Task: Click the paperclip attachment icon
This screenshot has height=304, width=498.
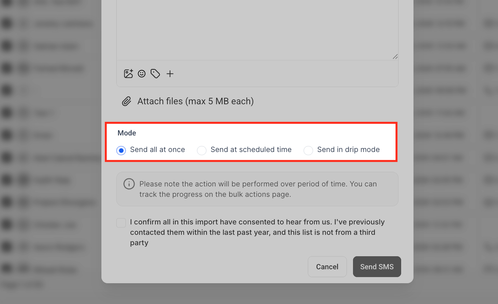Action: coord(126,101)
